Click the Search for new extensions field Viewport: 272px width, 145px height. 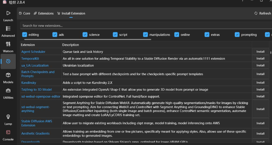[x=142, y=26]
